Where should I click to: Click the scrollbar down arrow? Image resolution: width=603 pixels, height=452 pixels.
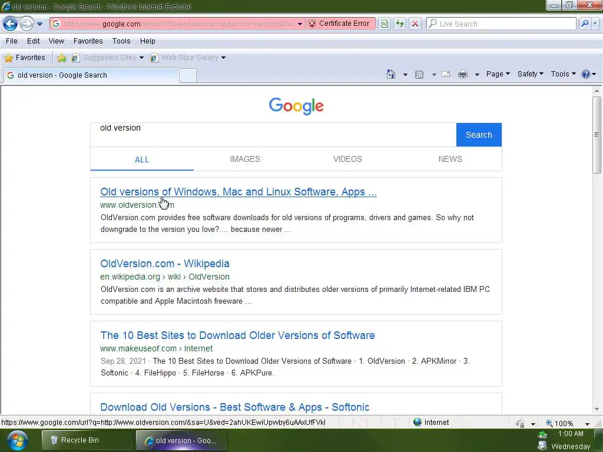coord(597,409)
